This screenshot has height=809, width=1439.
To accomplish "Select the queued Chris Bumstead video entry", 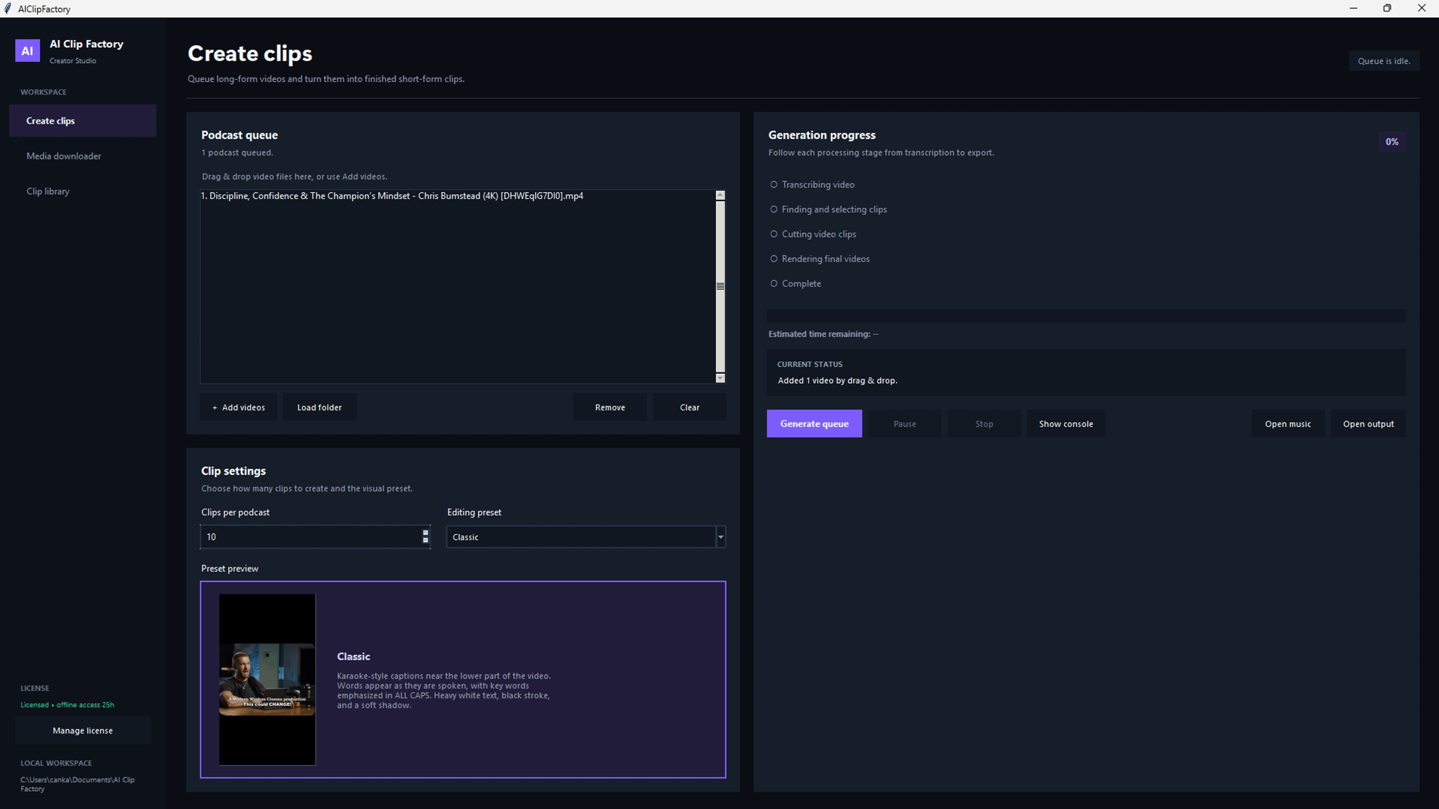I will pos(392,196).
